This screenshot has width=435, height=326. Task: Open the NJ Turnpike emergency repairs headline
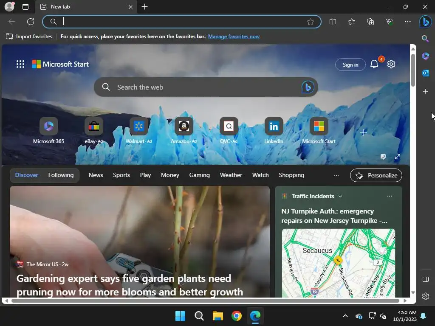(x=334, y=216)
